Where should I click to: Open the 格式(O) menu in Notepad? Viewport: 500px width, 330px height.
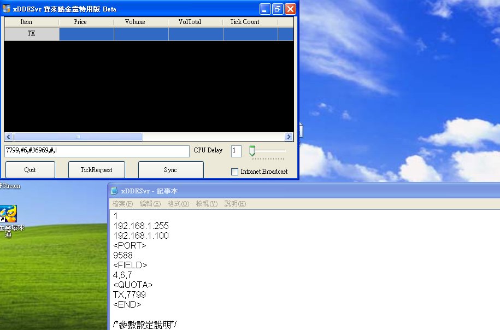pos(178,204)
